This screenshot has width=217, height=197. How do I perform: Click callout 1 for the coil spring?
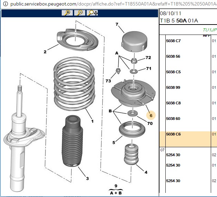point(92,121)
